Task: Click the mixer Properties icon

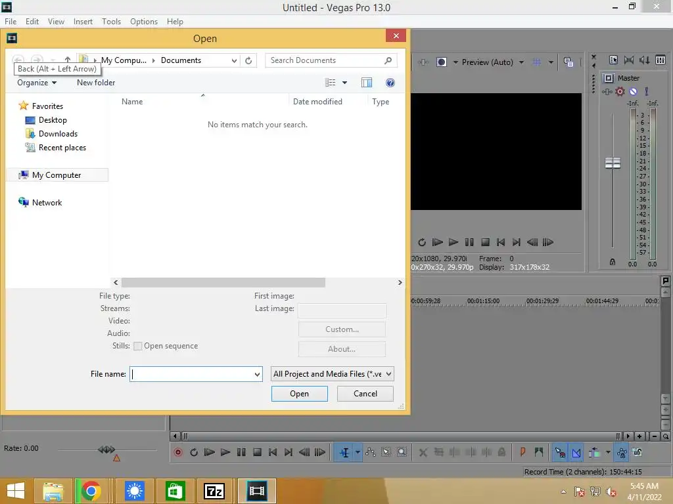Action: click(x=613, y=60)
